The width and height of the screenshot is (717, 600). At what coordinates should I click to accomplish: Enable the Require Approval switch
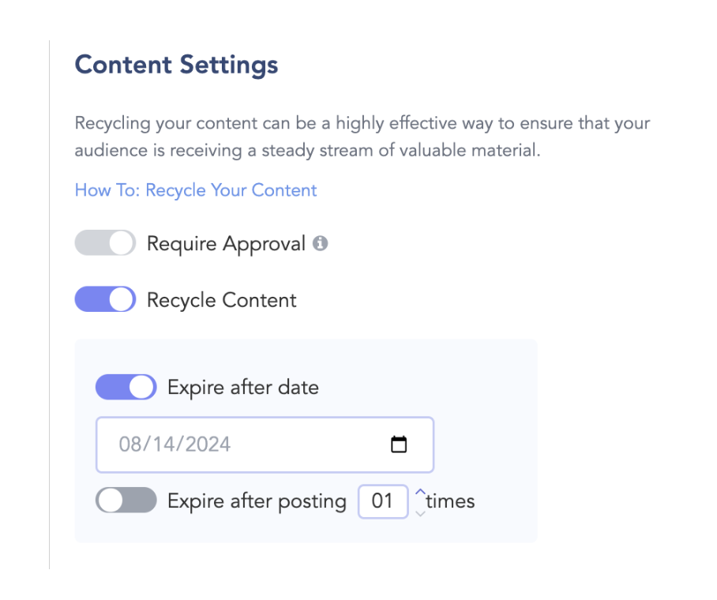point(105,243)
